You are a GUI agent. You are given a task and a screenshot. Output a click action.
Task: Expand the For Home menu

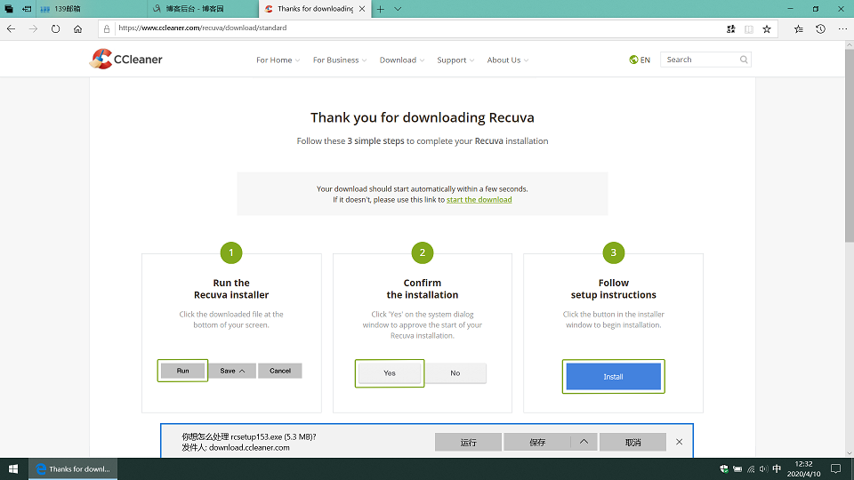pyautogui.click(x=278, y=60)
